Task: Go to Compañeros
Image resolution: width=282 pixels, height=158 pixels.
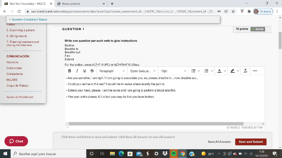Action: coord(15,74)
